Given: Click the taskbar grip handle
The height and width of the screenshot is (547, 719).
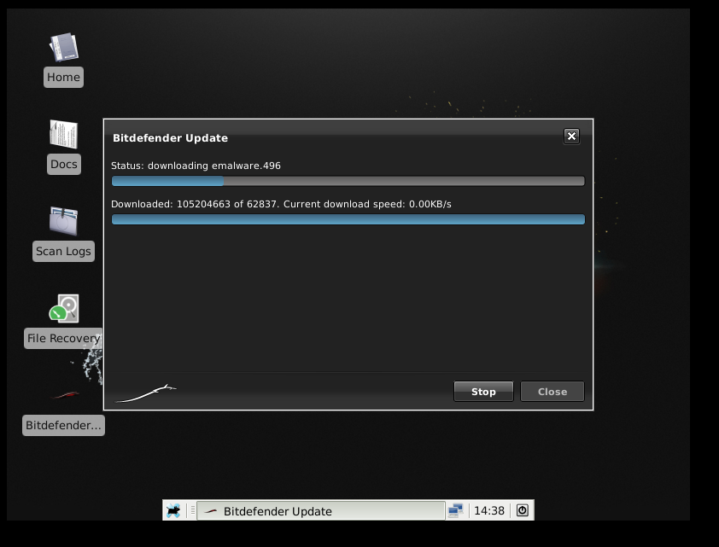Looking at the screenshot, I should coord(193,510).
